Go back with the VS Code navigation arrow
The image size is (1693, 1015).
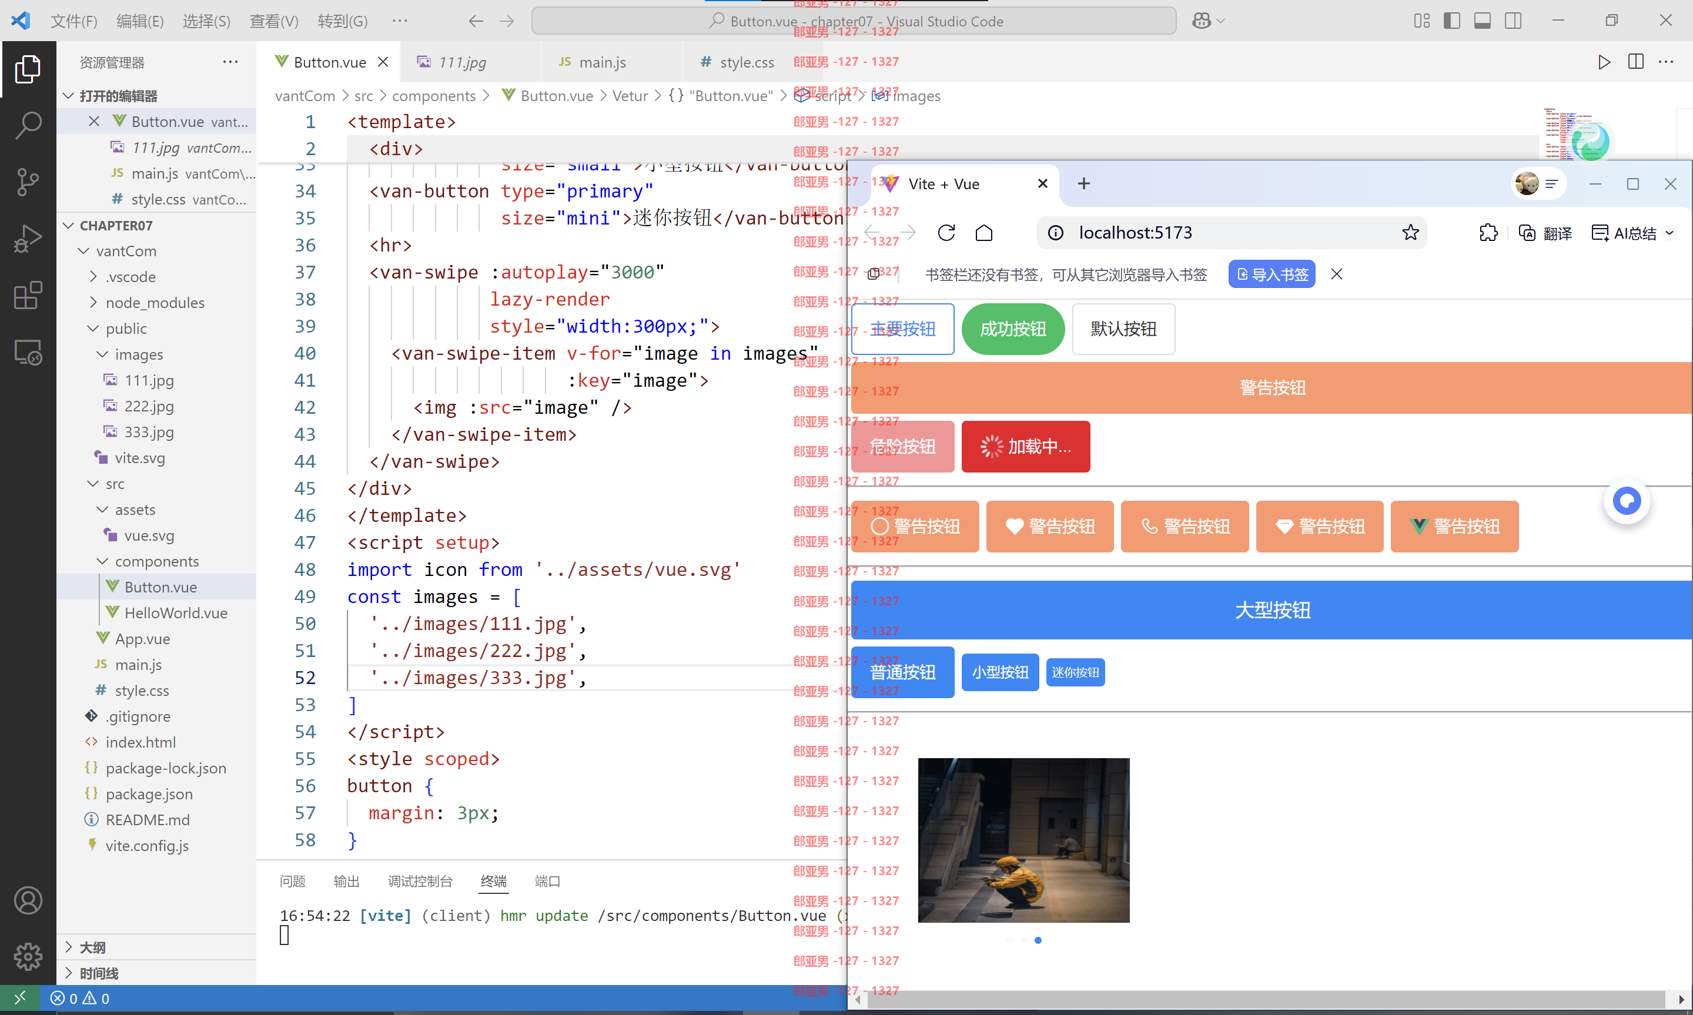[x=476, y=21]
